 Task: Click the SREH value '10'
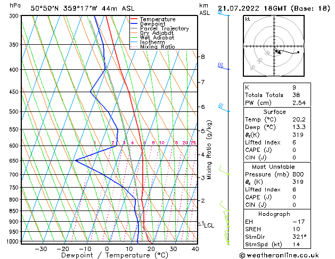[296, 229]
